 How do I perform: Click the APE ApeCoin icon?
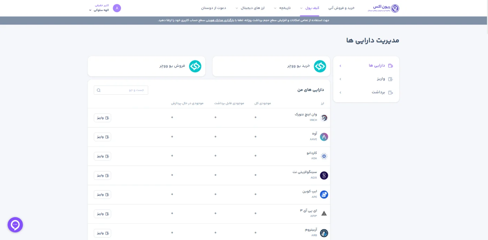(324, 195)
